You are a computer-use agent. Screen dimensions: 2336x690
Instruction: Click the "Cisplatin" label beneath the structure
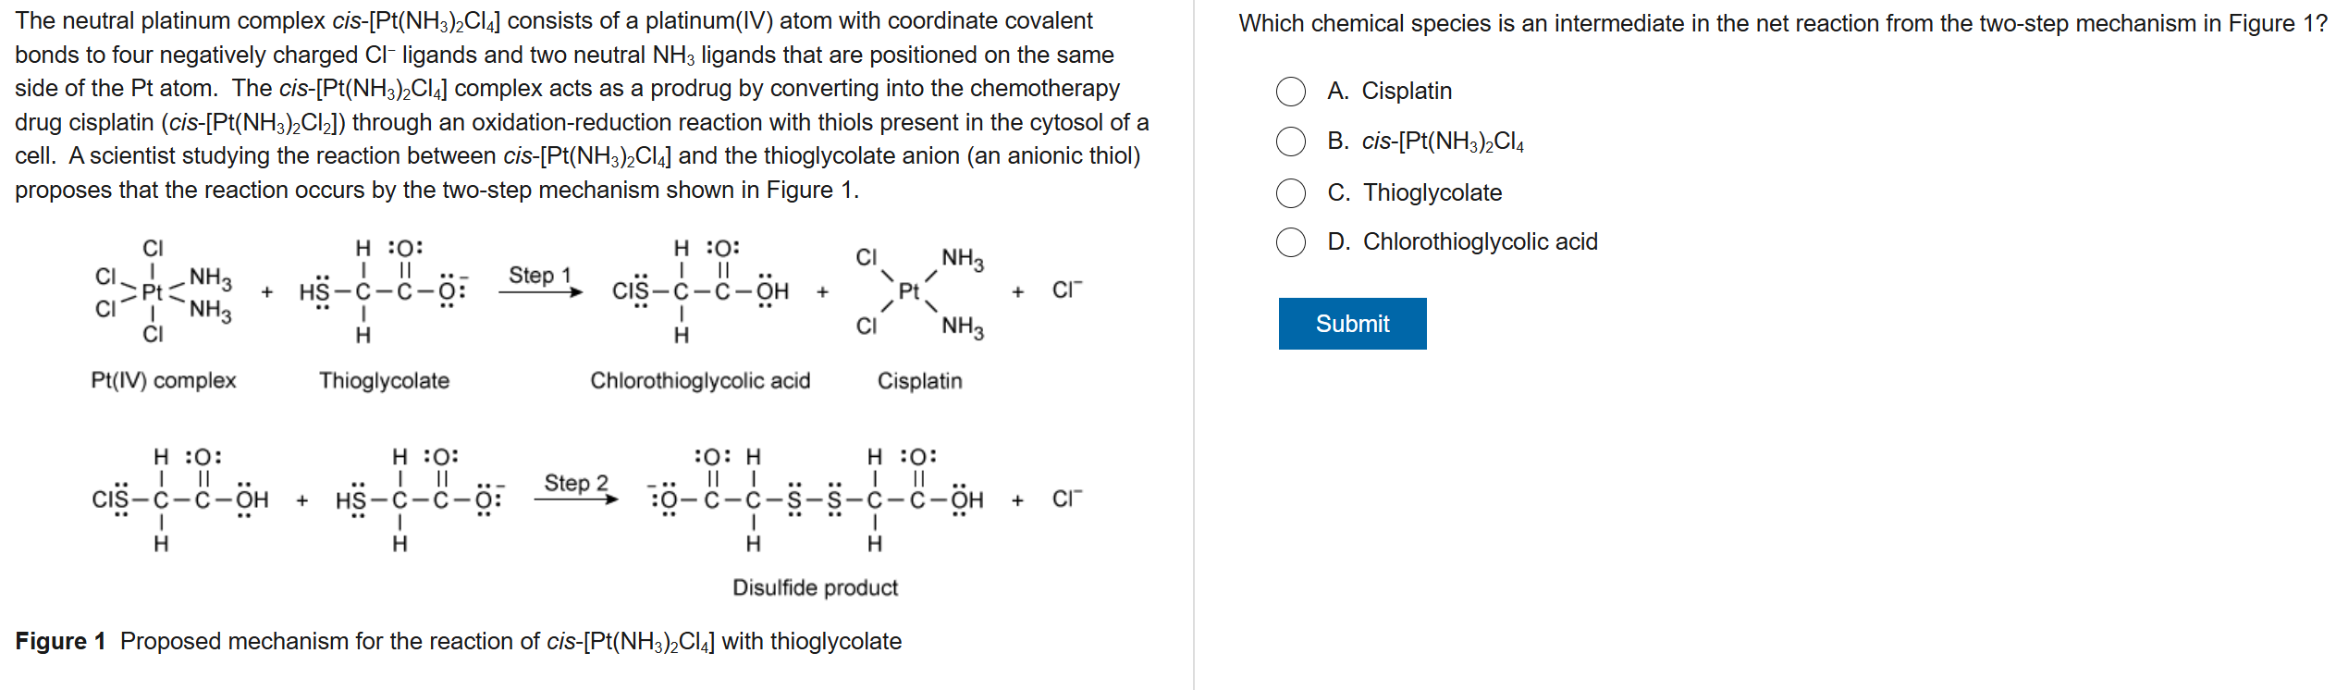point(919,381)
